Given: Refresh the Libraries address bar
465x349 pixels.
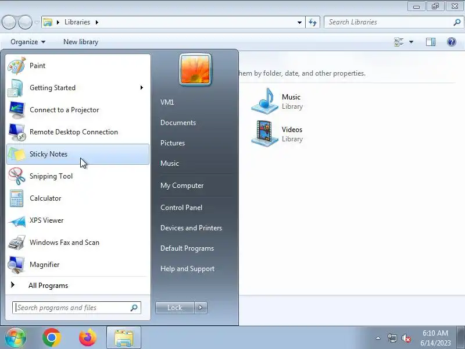Looking at the screenshot, I should click(x=313, y=22).
